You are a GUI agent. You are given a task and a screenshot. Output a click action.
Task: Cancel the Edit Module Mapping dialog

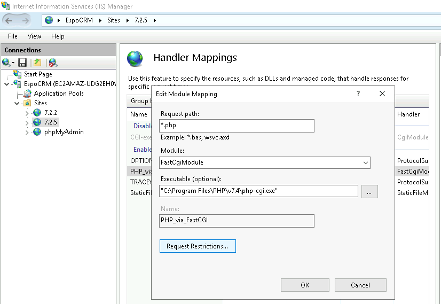pyautogui.click(x=360, y=285)
